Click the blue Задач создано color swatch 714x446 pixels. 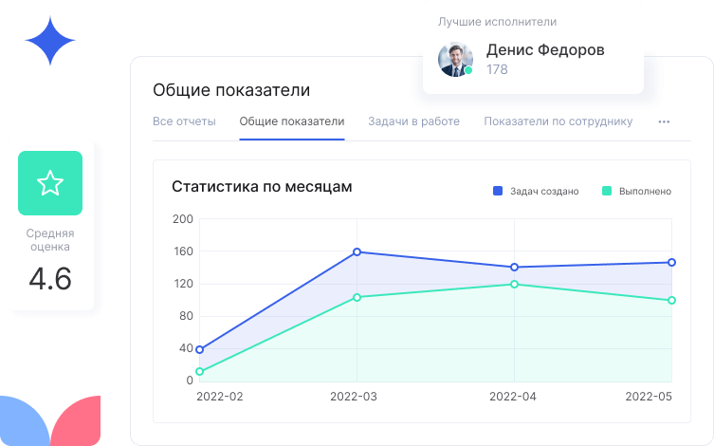[498, 191]
